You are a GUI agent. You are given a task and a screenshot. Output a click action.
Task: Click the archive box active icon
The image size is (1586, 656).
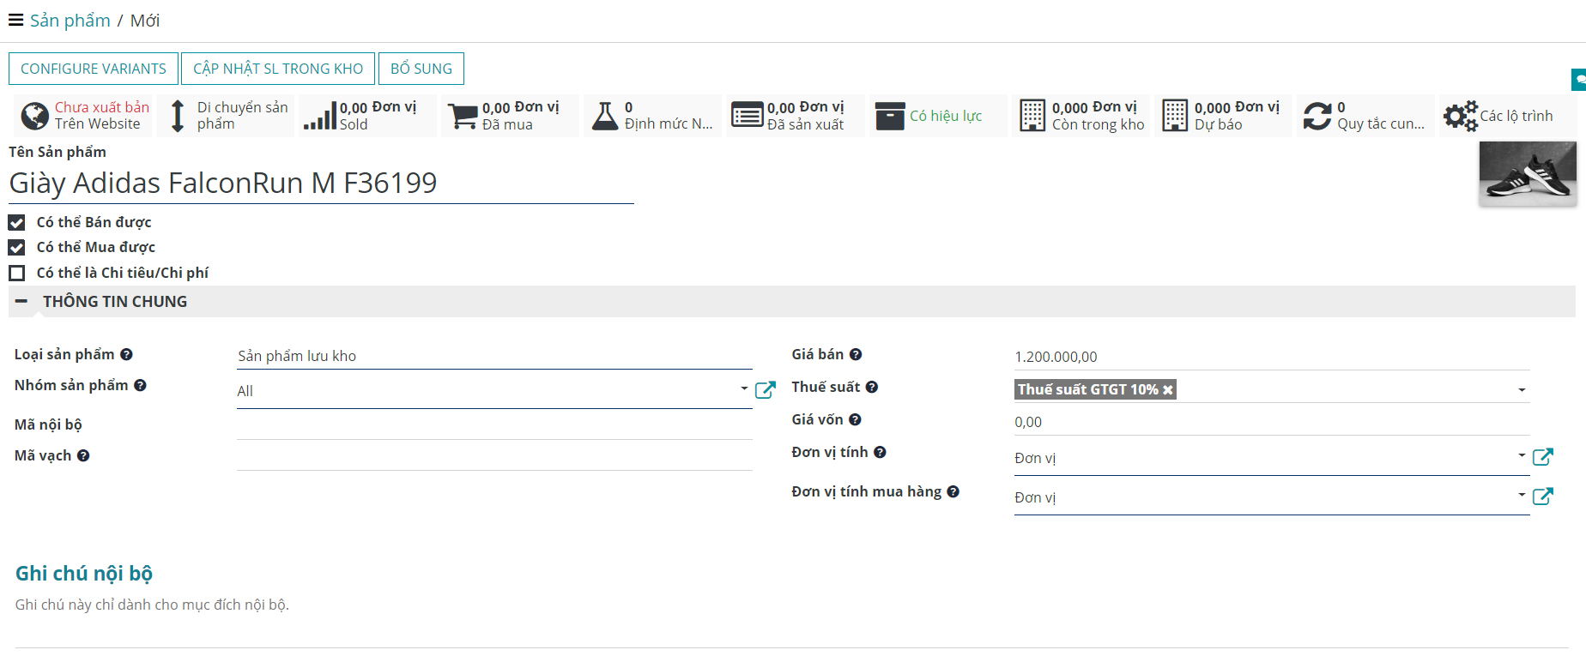point(890,116)
